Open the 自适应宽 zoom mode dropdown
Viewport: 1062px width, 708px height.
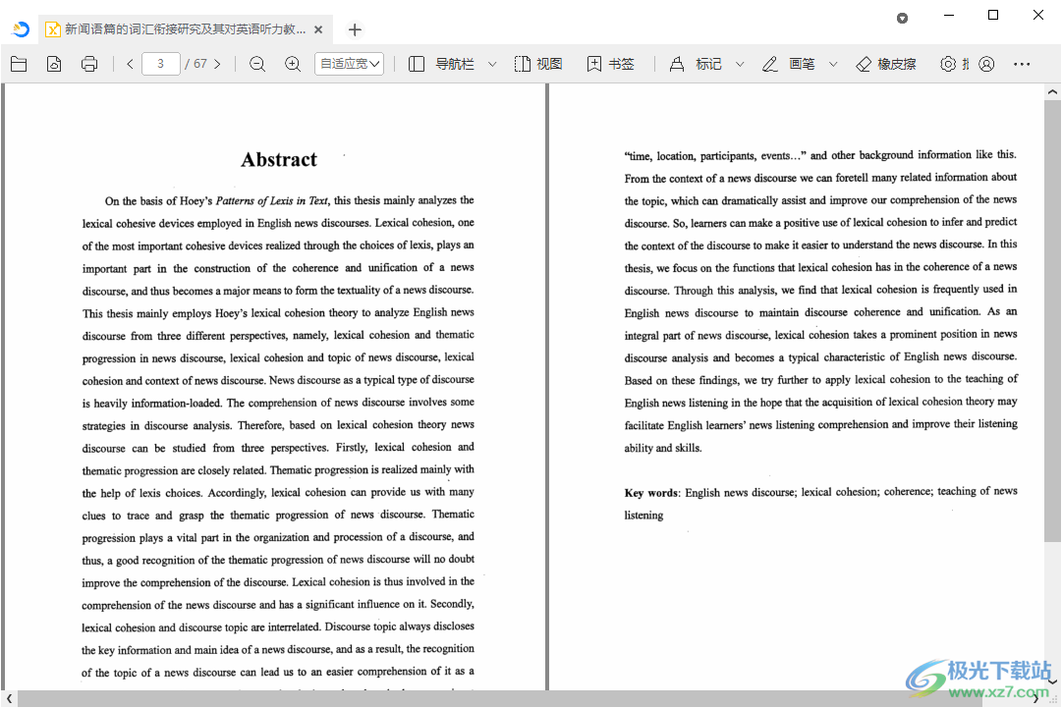(x=350, y=64)
